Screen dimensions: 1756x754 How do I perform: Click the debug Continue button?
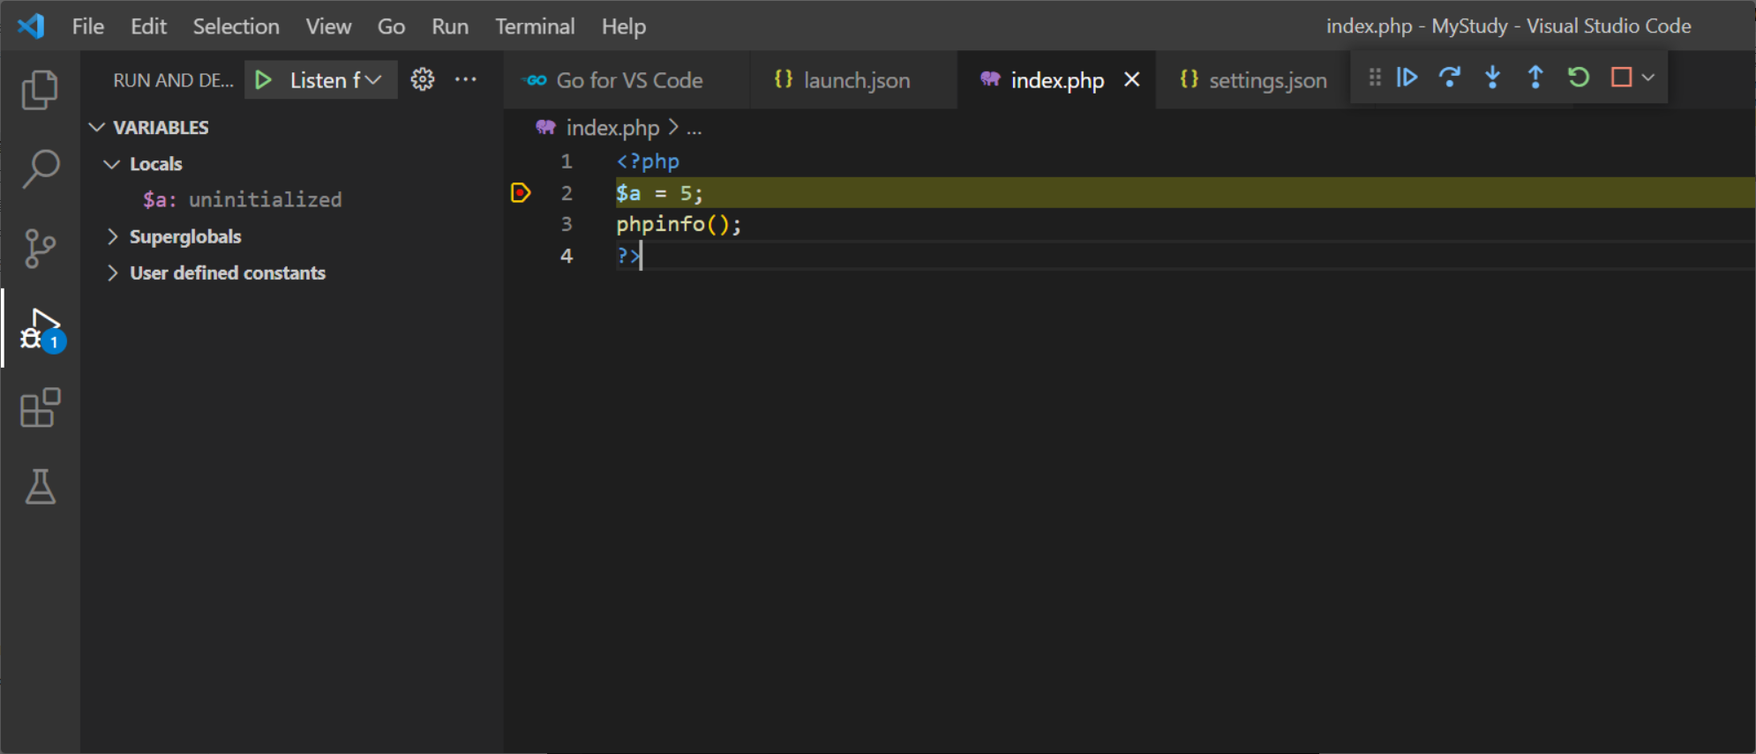coord(1407,78)
